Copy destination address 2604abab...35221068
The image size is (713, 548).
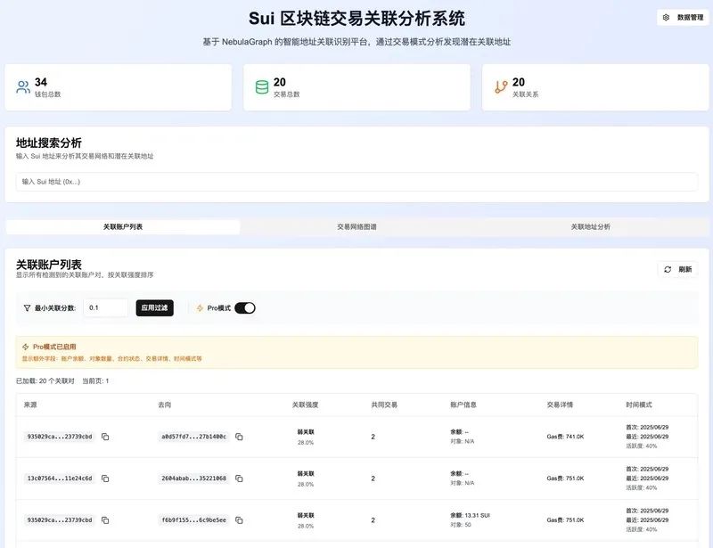[239, 478]
